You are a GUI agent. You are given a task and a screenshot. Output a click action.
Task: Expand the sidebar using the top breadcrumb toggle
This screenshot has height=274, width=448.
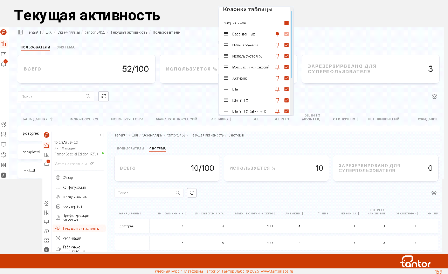tap(20, 32)
